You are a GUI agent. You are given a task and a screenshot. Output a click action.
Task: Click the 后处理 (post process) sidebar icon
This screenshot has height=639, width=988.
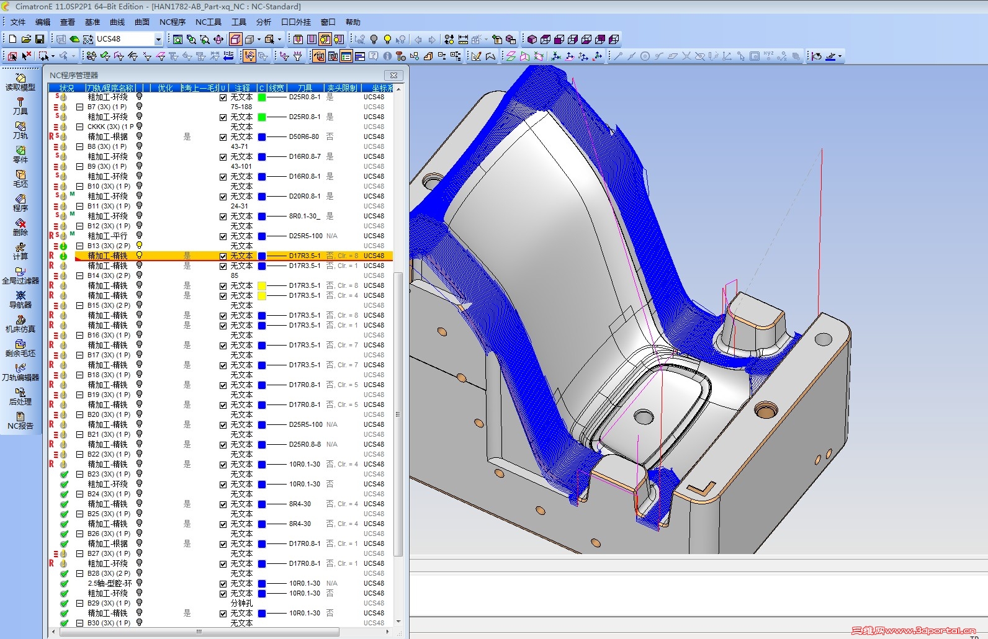pos(20,396)
